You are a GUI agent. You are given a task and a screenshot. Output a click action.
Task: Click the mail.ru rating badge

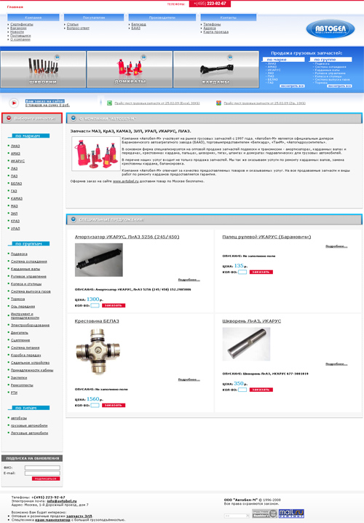pos(291,514)
